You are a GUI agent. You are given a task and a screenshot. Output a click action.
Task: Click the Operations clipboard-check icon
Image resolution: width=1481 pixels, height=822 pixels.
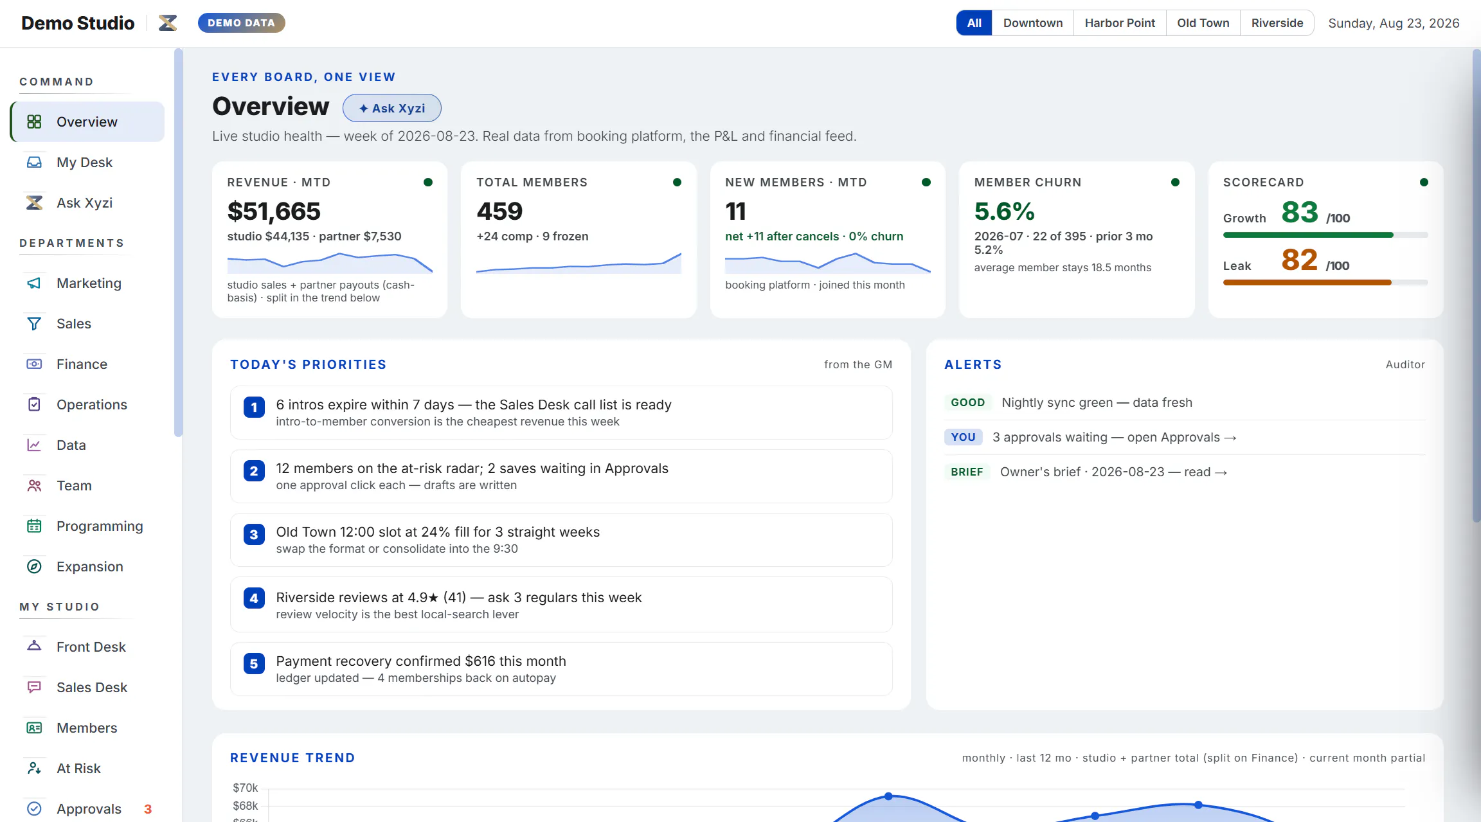[x=34, y=404]
